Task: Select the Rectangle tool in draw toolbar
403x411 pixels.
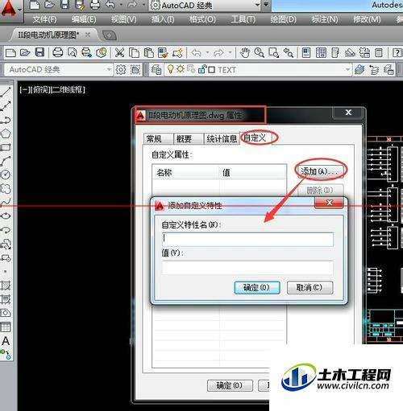Action: [6, 147]
